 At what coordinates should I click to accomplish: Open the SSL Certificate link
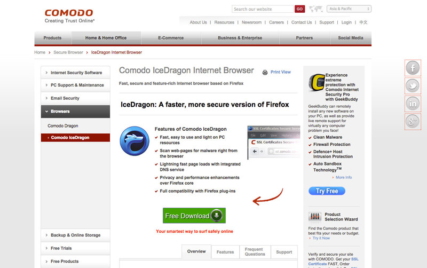333,262
